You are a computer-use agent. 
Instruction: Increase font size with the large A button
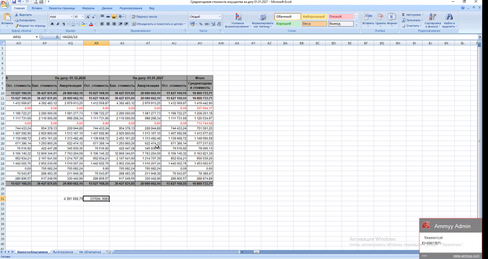88,17
